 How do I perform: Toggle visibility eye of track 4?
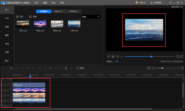pos(11,99)
